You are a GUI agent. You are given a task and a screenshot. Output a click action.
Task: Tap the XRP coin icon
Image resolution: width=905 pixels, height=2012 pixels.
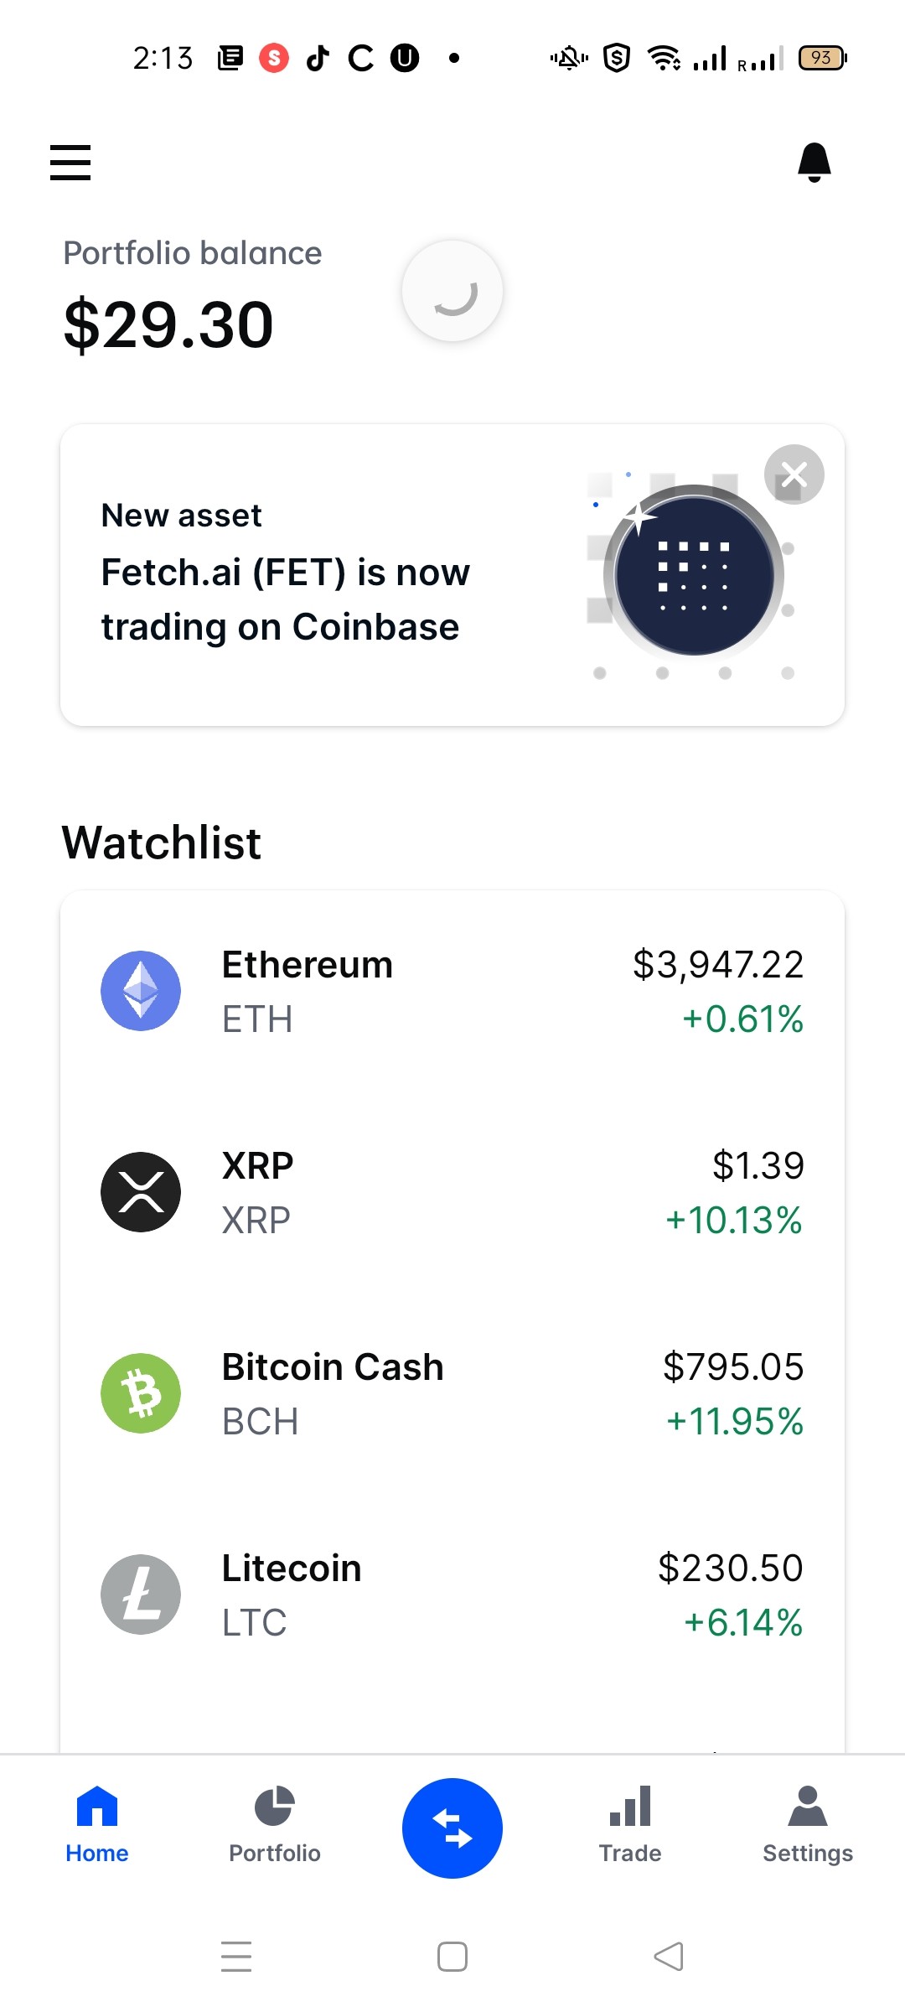pos(141,1192)
